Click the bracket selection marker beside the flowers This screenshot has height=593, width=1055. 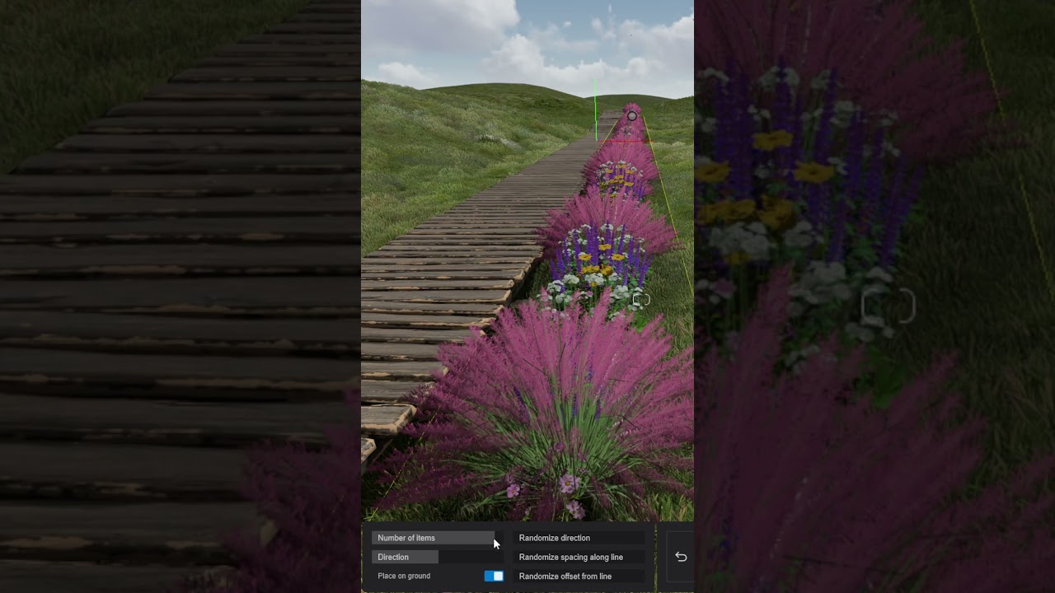[x=641, y=300]
